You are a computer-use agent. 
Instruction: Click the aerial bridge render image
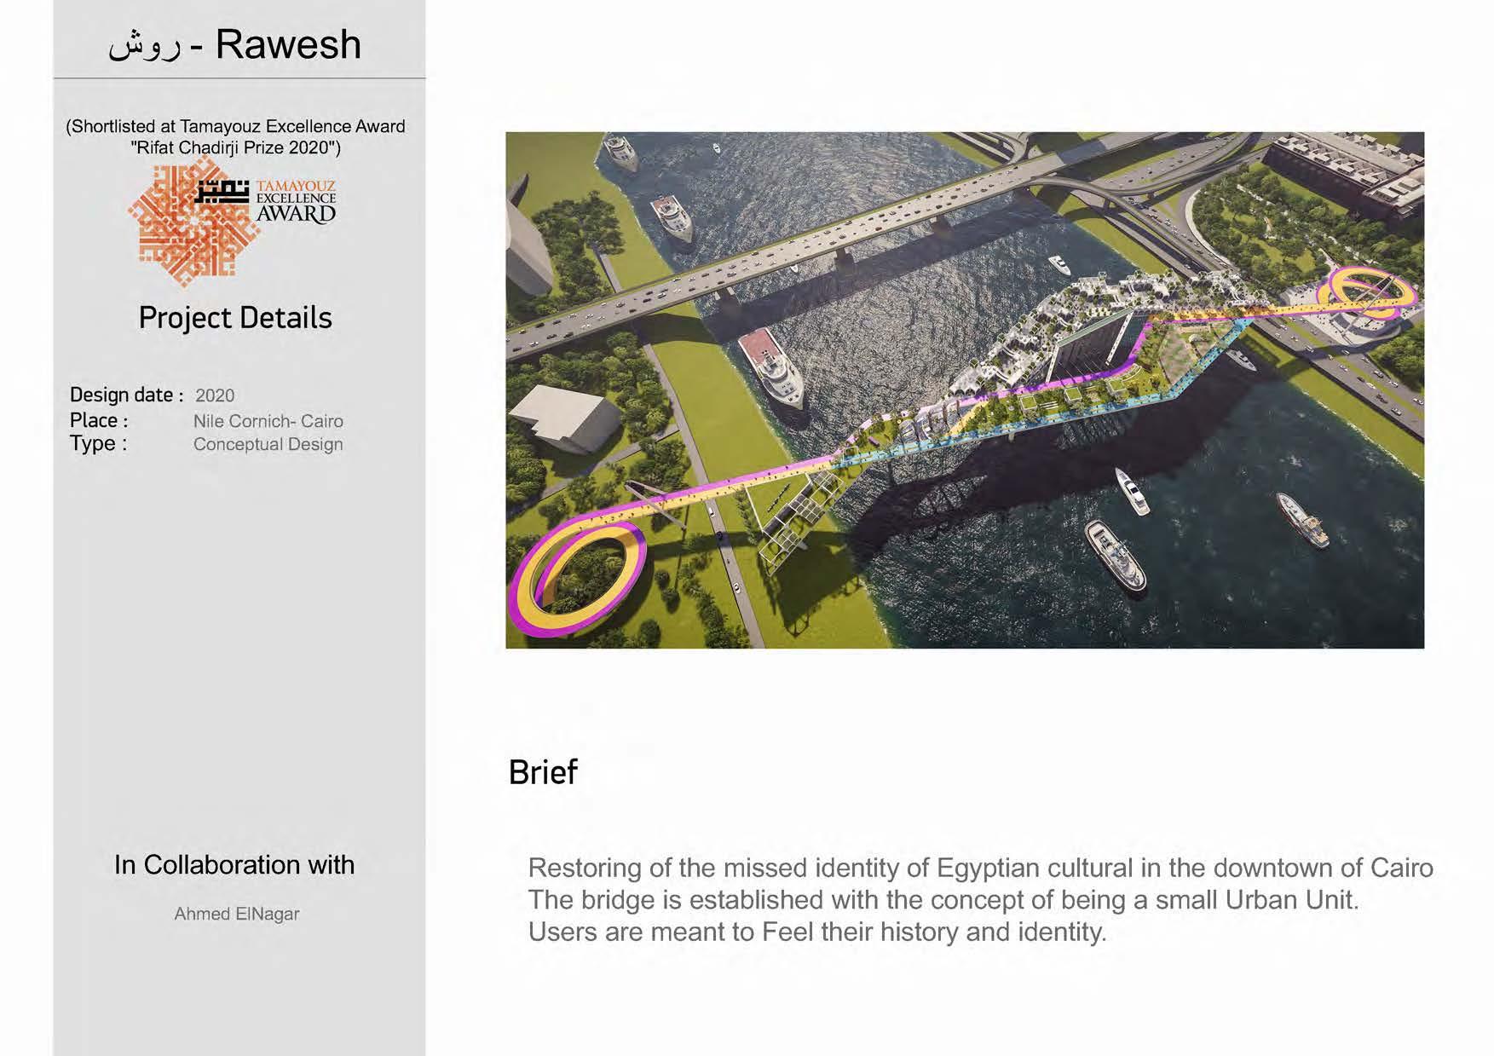[x=965, y=390]
